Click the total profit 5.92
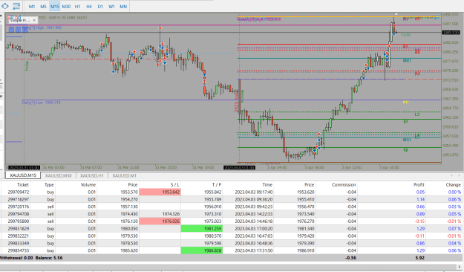 419,258
